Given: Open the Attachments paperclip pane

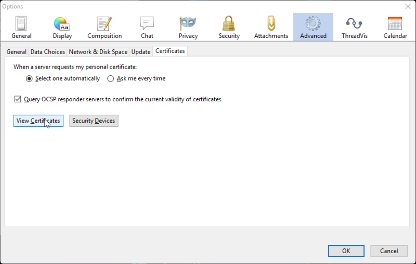Looking at the screenshot, I should (x=271, y=27).
